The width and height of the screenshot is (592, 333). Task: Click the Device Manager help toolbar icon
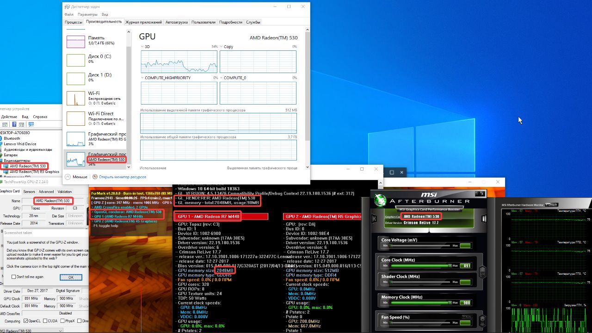[14, 124]
